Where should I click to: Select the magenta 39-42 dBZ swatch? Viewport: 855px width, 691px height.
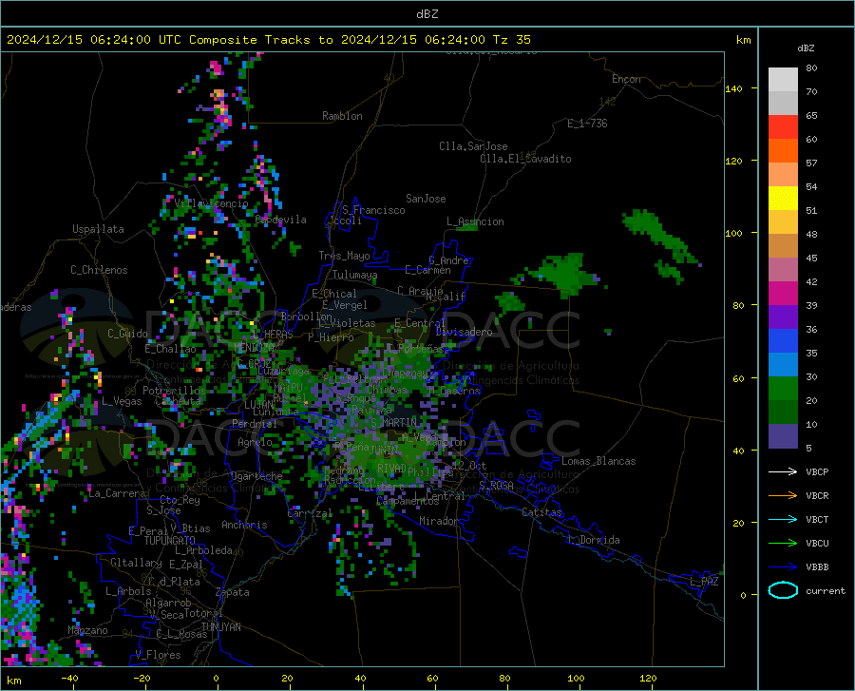(783, 293)
